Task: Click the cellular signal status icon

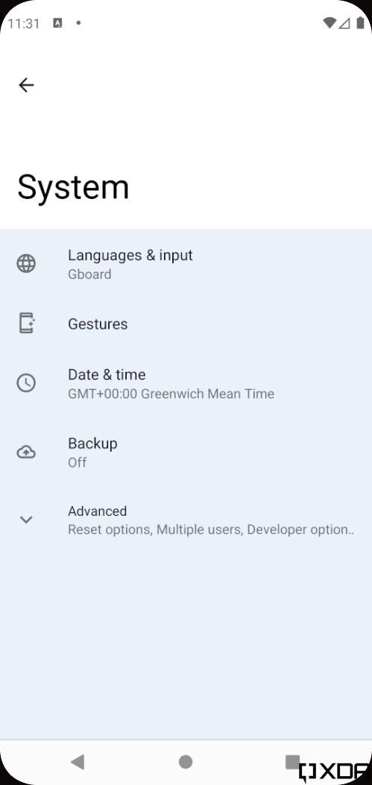Action: 344,22
